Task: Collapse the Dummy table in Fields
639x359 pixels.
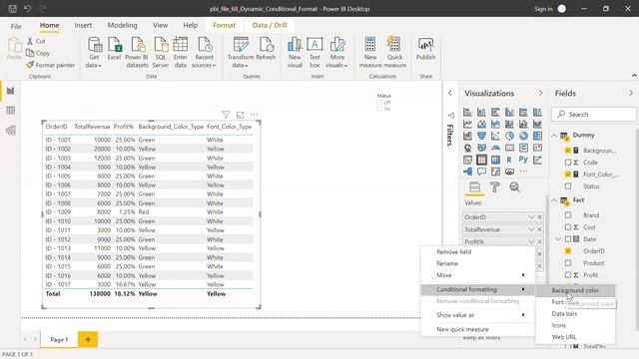Action: pyautogui.click(x=554, y=136)
